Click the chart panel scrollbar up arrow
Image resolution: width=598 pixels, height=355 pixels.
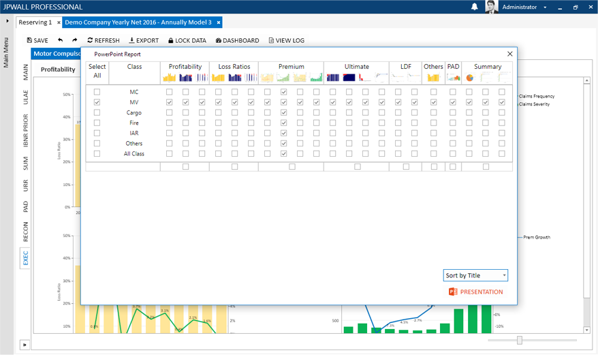pos(587,80)
